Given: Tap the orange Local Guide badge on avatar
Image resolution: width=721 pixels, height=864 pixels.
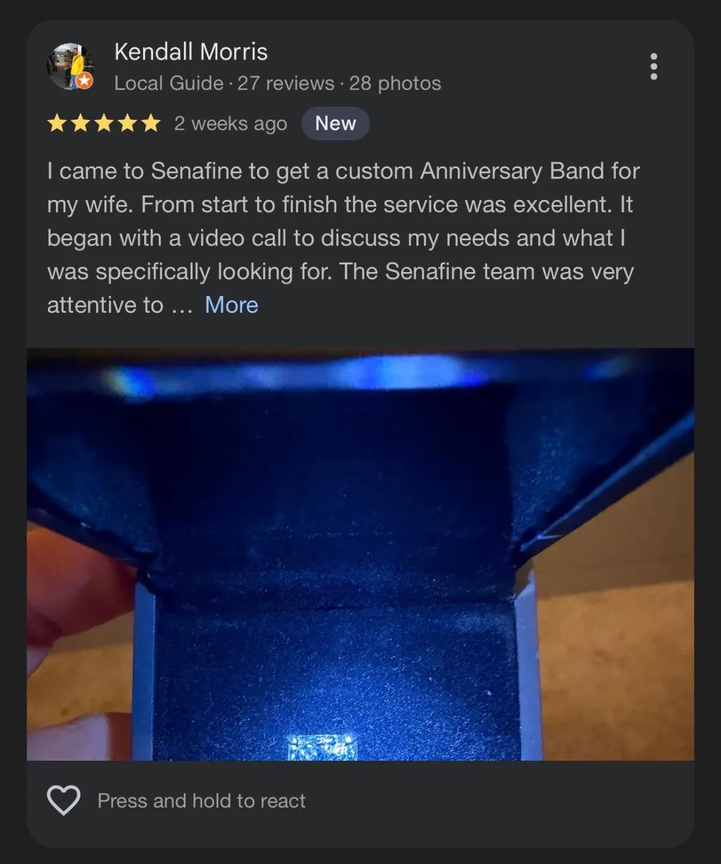Looking at the screenshot, I should 85,80.
